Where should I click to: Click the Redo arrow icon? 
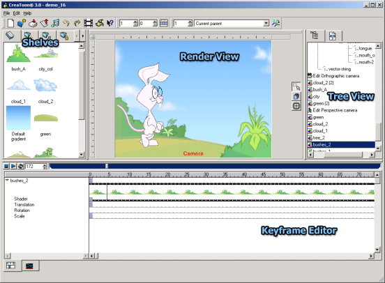coord(77,23)
